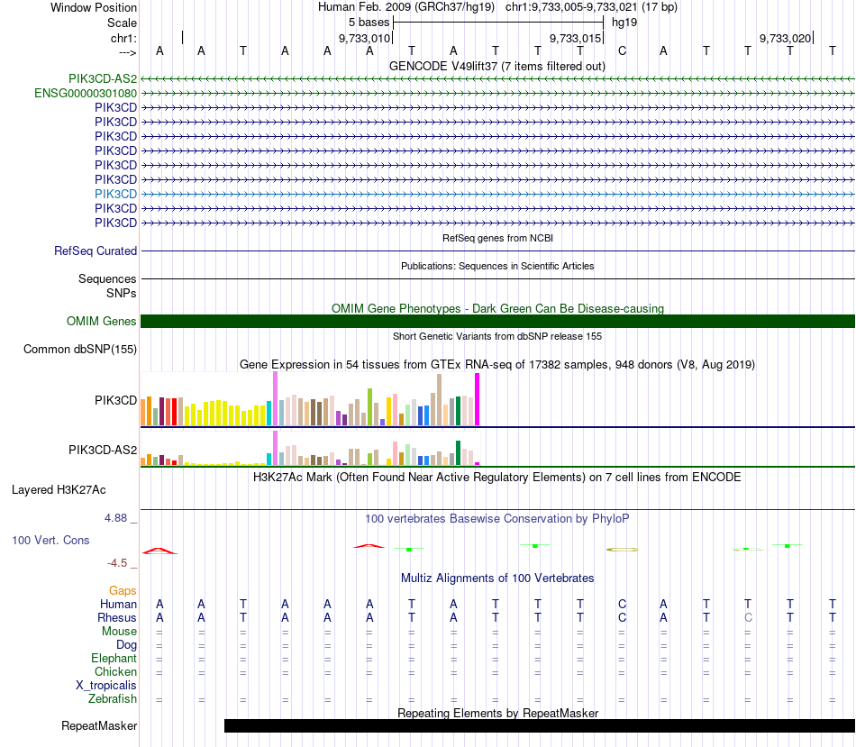Select the dark green OMIM Genes bar
This screenshot has height=747, width=856.
point(497,321)
